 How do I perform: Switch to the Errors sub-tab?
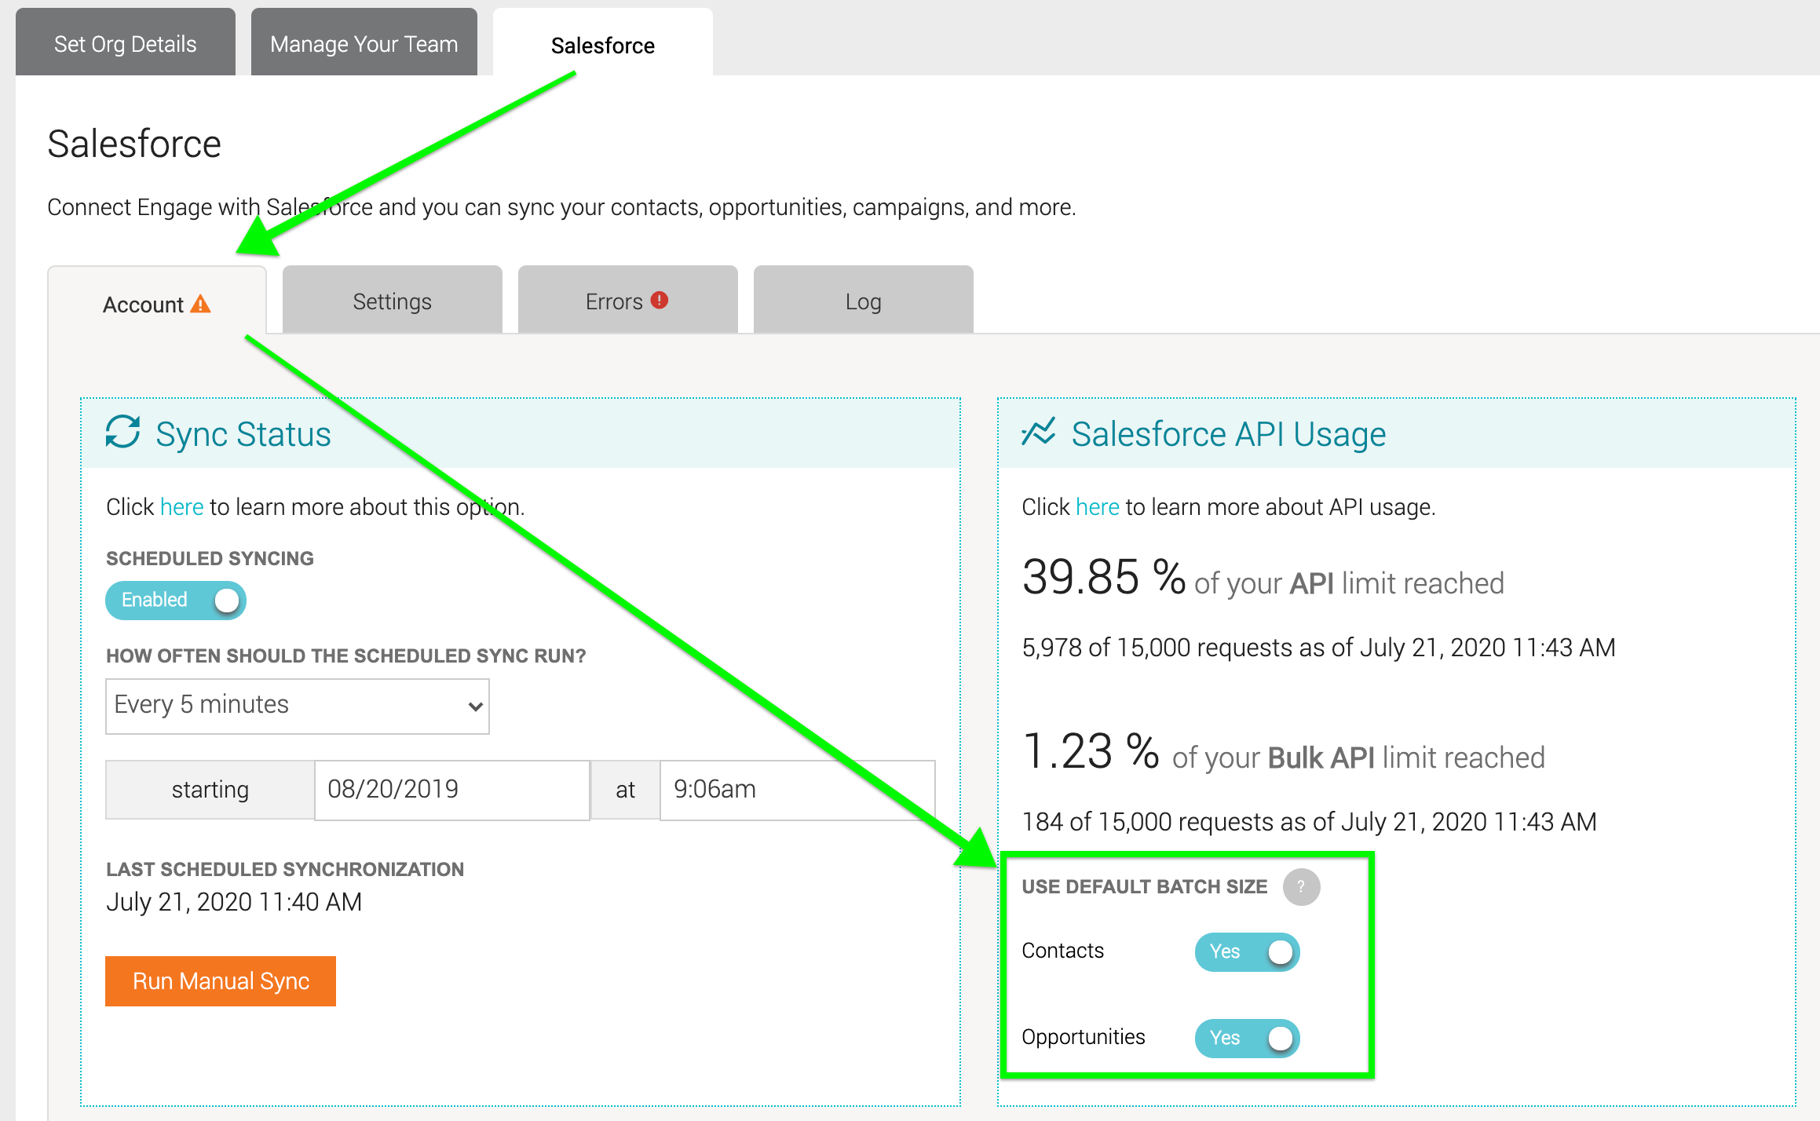[628, 300]
